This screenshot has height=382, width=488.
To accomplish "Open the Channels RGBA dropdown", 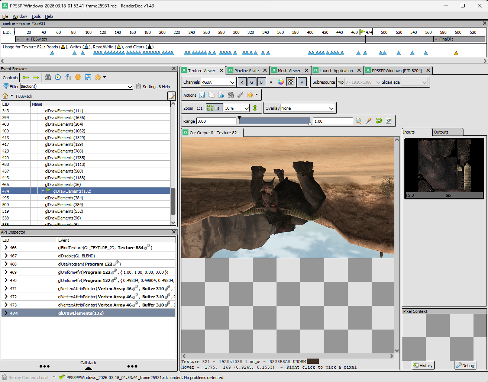I will point(218,82).
